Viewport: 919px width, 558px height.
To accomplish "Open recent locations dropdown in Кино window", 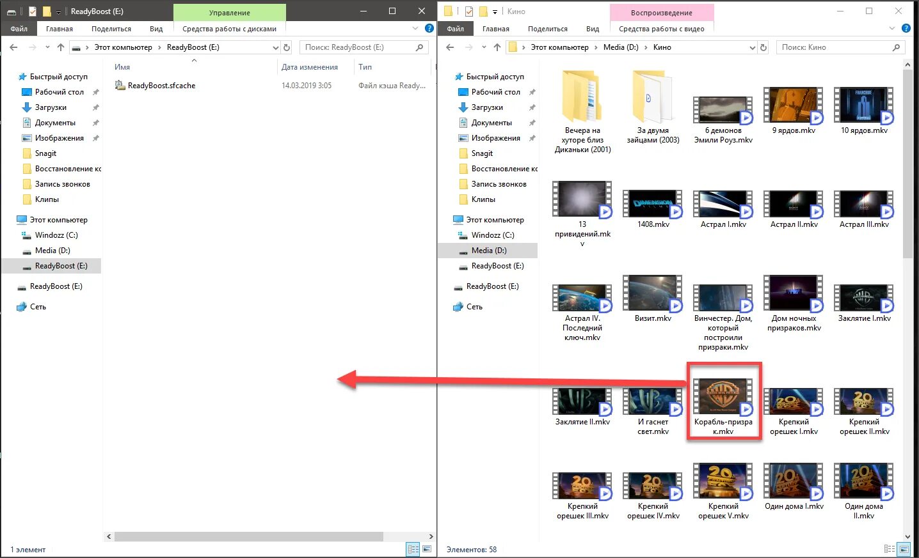I will (x=484, y=47).
